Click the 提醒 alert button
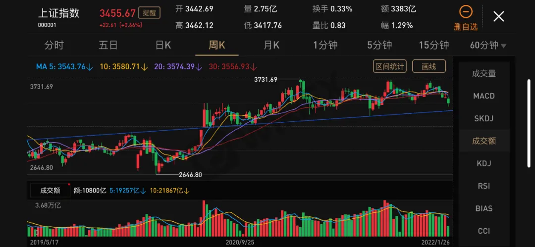535x247 pixels. point(146,13)
